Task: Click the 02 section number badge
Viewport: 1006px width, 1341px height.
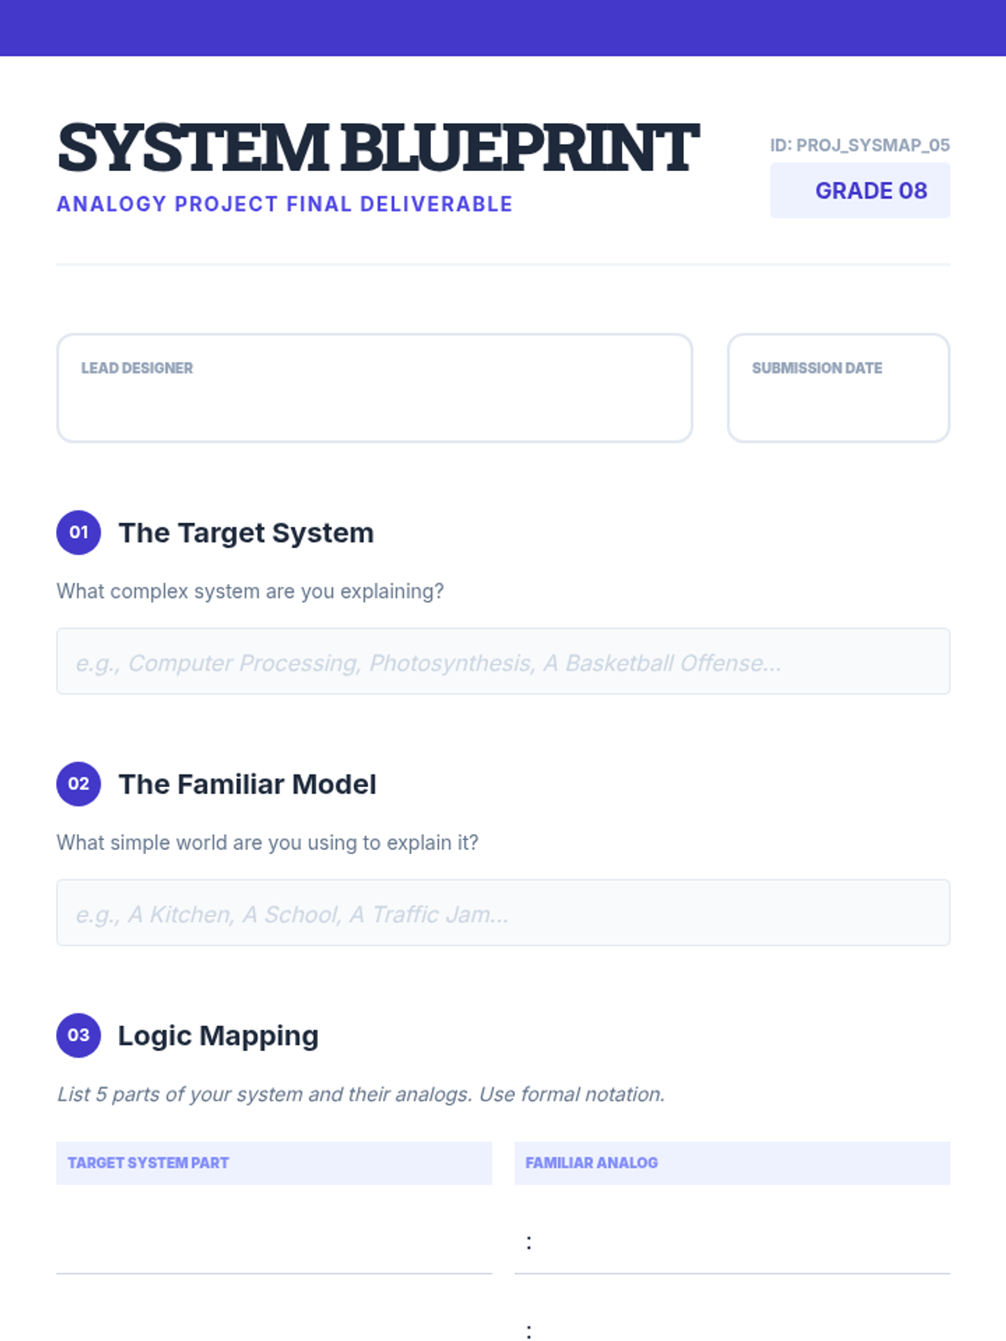Action: click(79, 784)
